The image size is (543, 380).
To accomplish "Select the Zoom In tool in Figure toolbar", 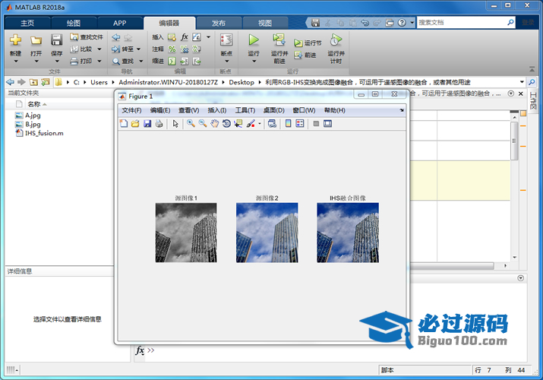I will point(191,124).
